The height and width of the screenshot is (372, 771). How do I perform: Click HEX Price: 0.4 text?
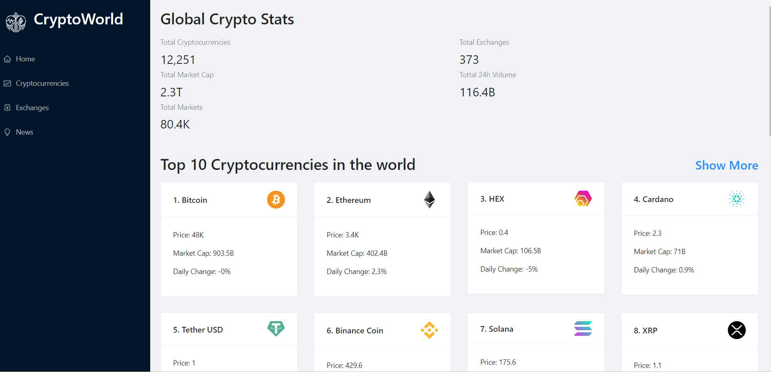(494, 233)
